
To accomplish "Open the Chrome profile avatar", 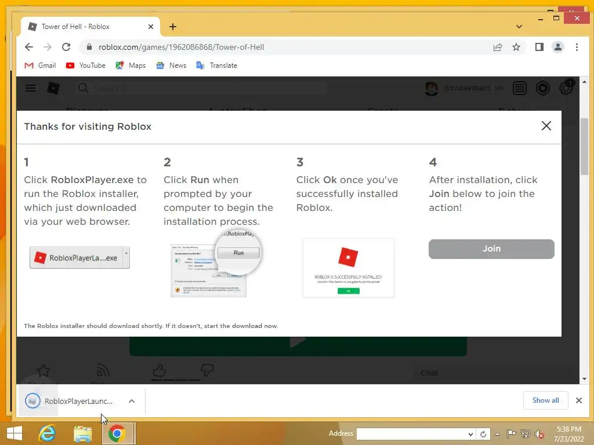I will pos(557,47).
